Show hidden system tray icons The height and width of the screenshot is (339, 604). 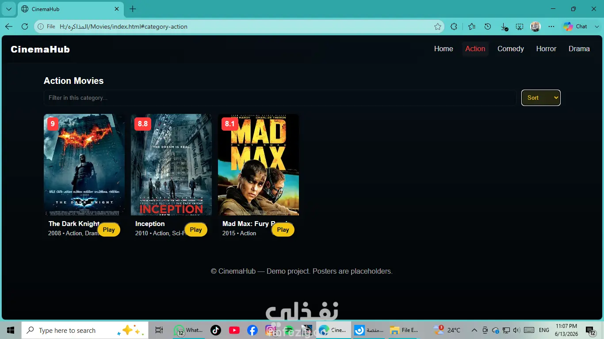pos(474,330)
